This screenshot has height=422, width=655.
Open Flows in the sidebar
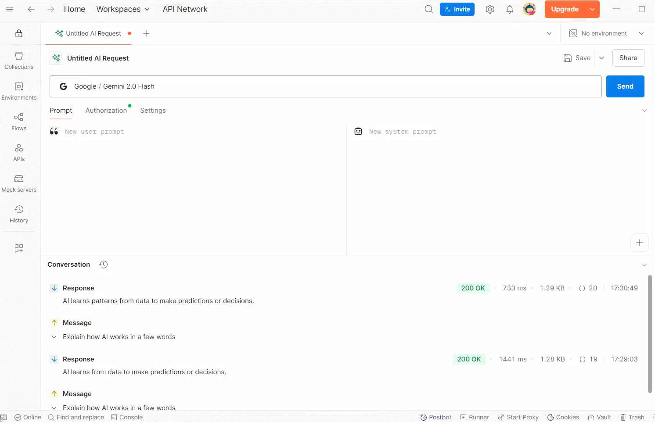point(19,122)
